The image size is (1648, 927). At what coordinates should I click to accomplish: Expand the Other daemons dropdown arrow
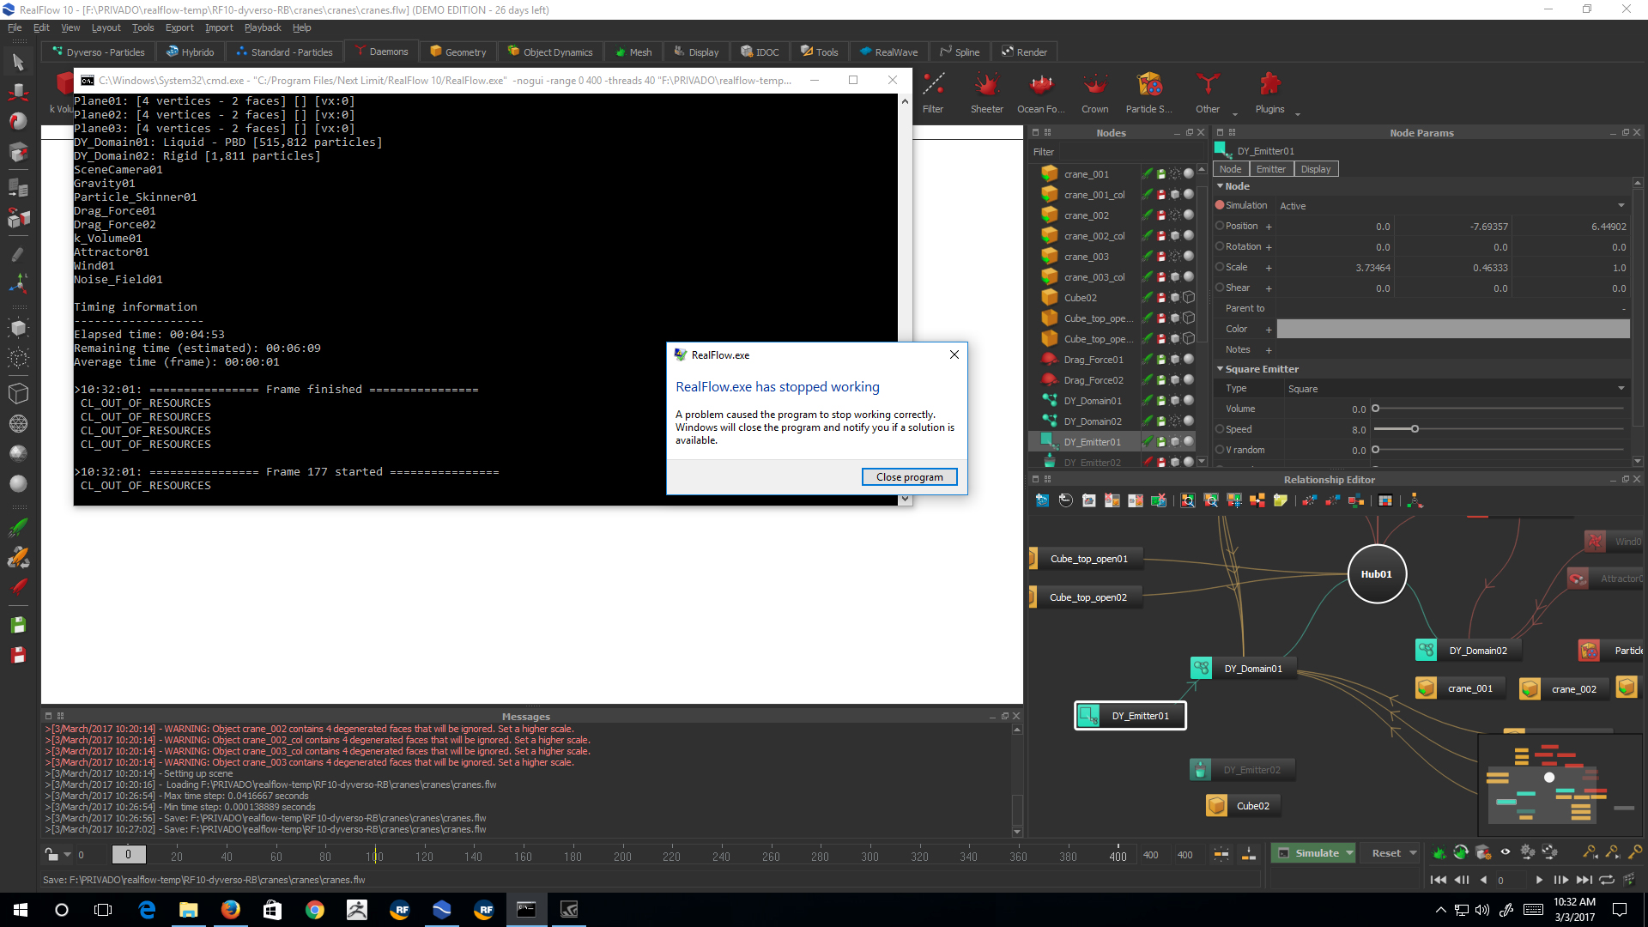point(1235,114)
